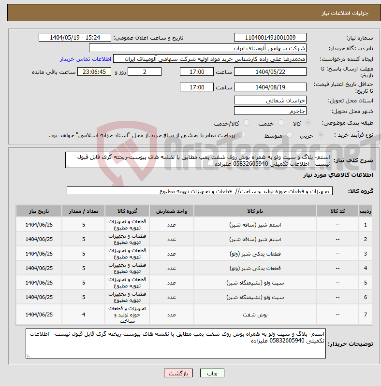Viewport: 381px width, 386px height.
Task: Click the date 1404/06/25 in row 7
Action: [x=39, y=315]
